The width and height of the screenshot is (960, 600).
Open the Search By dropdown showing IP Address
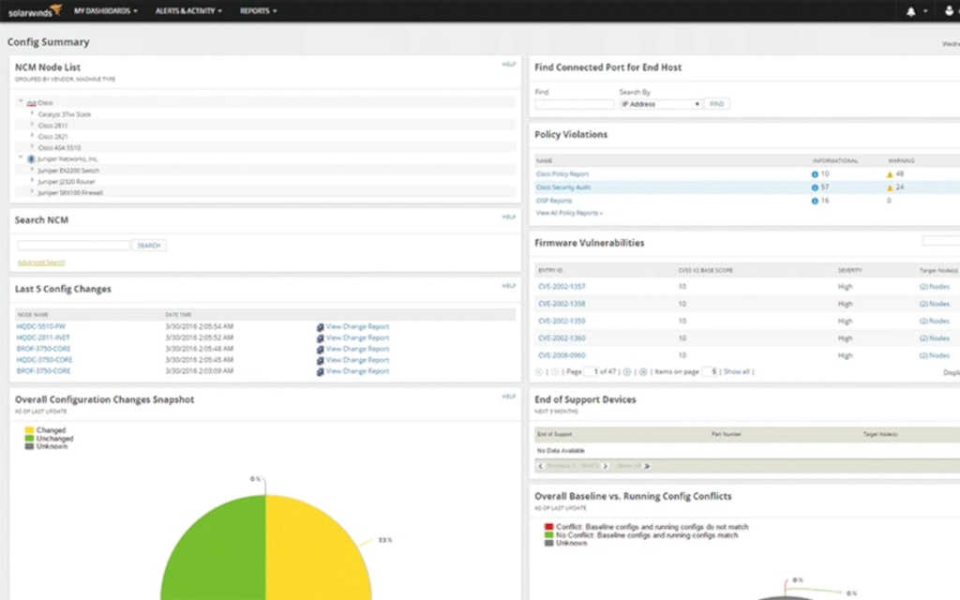click(x=661, y=103)
